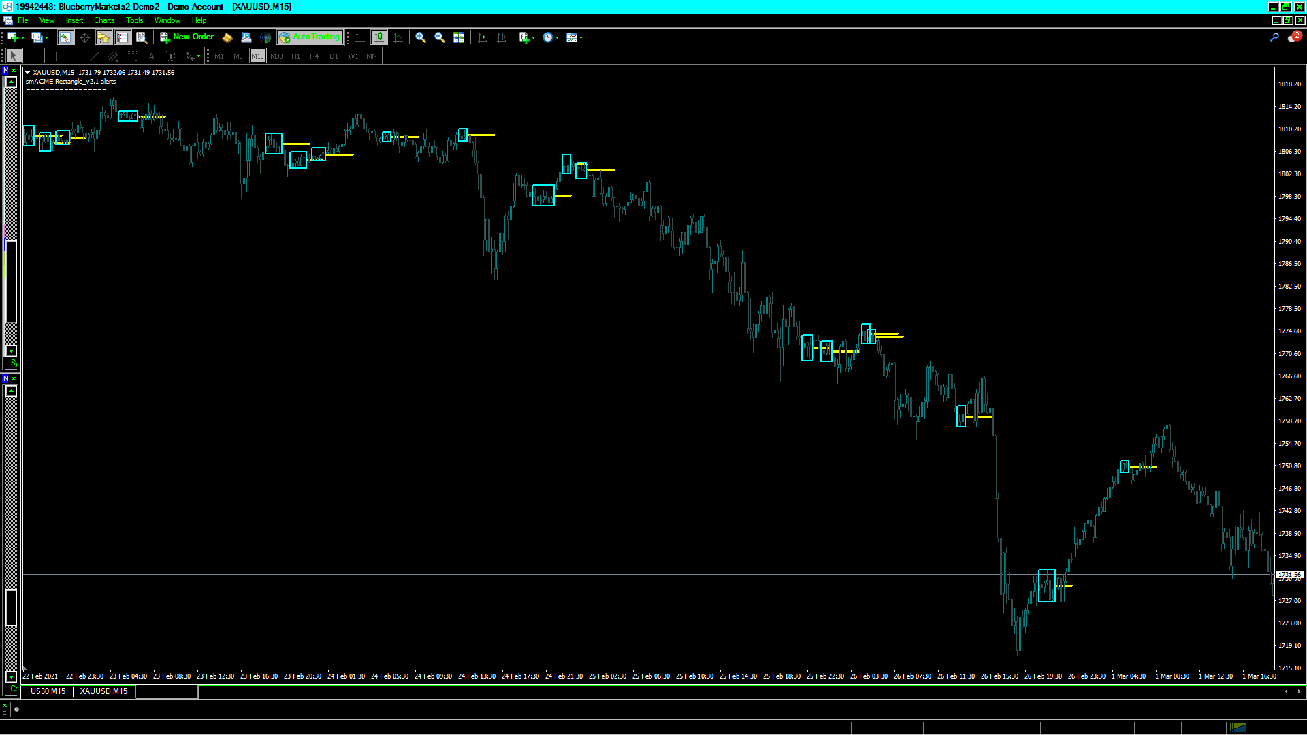Switch to the US30,M15 chart tab
This screenshot has width=1307, height=735.
[48, 691]
